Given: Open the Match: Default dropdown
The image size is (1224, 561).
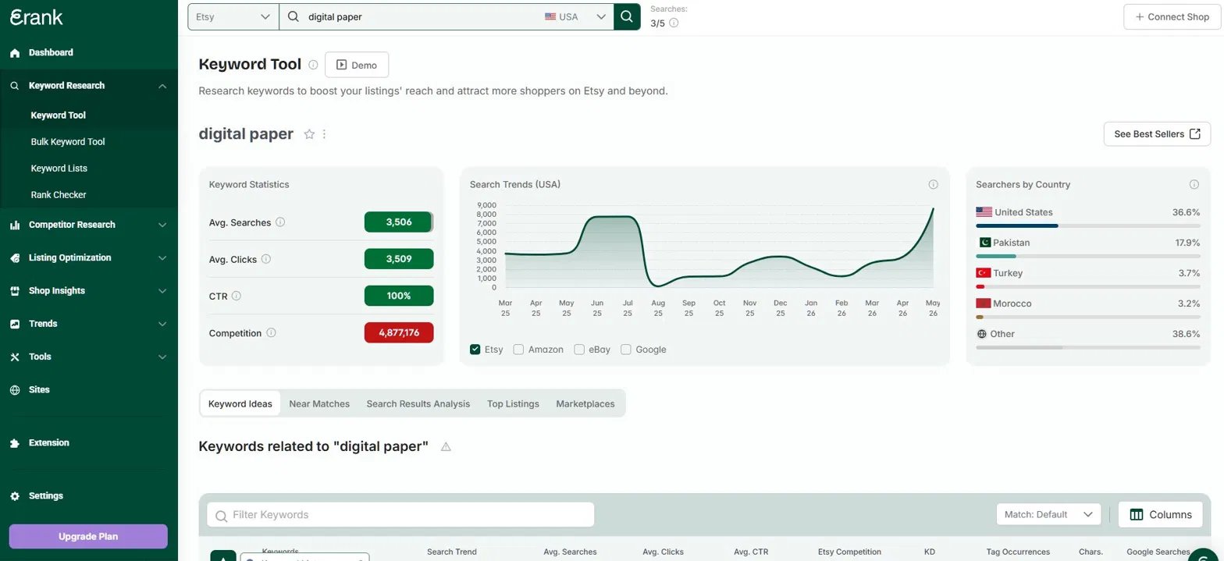Looking at the screenshot, I should click(1048, 514).
